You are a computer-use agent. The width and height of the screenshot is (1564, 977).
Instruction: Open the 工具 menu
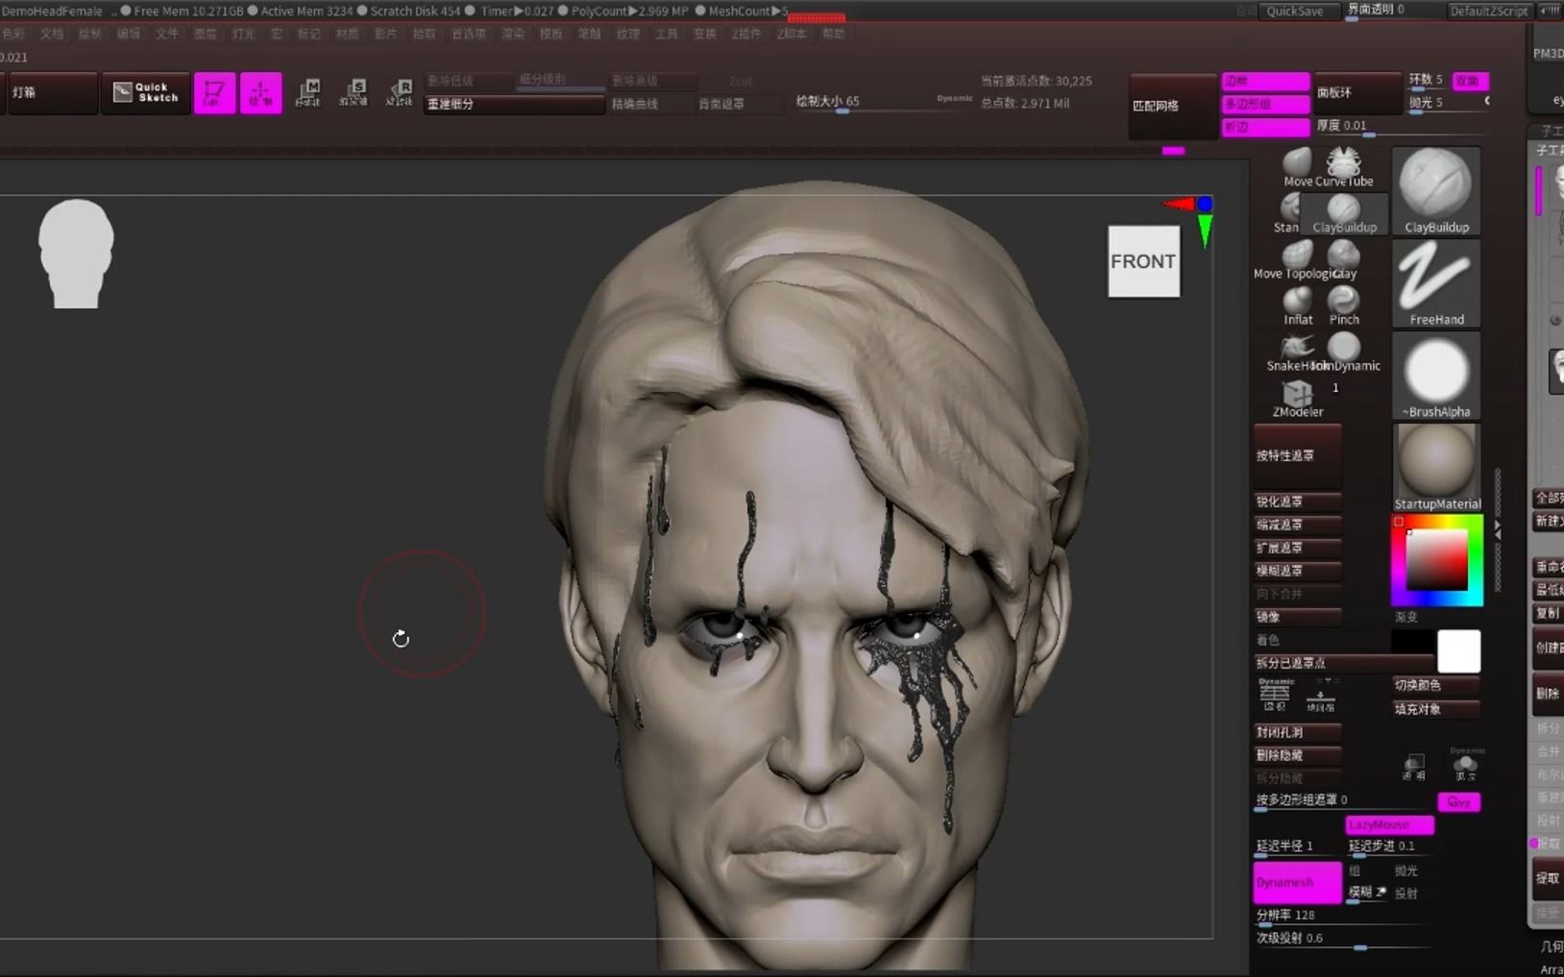(x=667, y=34)
